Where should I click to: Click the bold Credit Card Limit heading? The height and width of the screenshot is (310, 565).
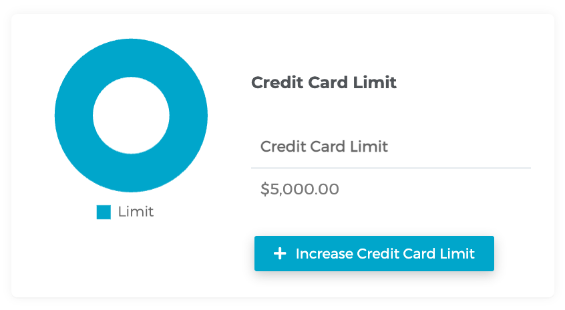[324, 83]
